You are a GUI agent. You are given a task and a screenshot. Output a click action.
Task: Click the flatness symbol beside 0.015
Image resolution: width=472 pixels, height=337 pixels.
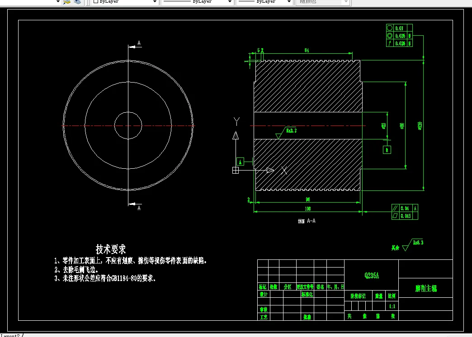click(x=395, y=216)
